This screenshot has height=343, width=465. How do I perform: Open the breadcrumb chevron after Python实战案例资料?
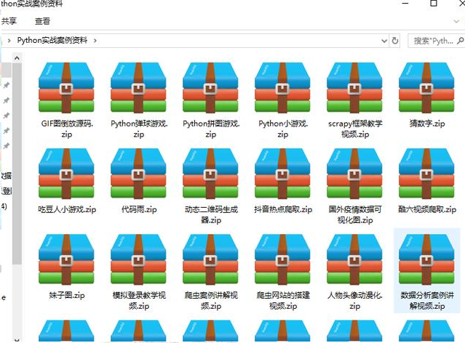[95, 41]
